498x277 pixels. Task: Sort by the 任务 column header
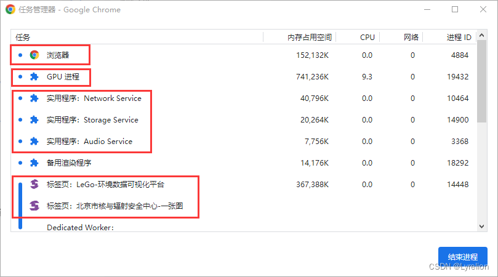[x=137, y=37]
